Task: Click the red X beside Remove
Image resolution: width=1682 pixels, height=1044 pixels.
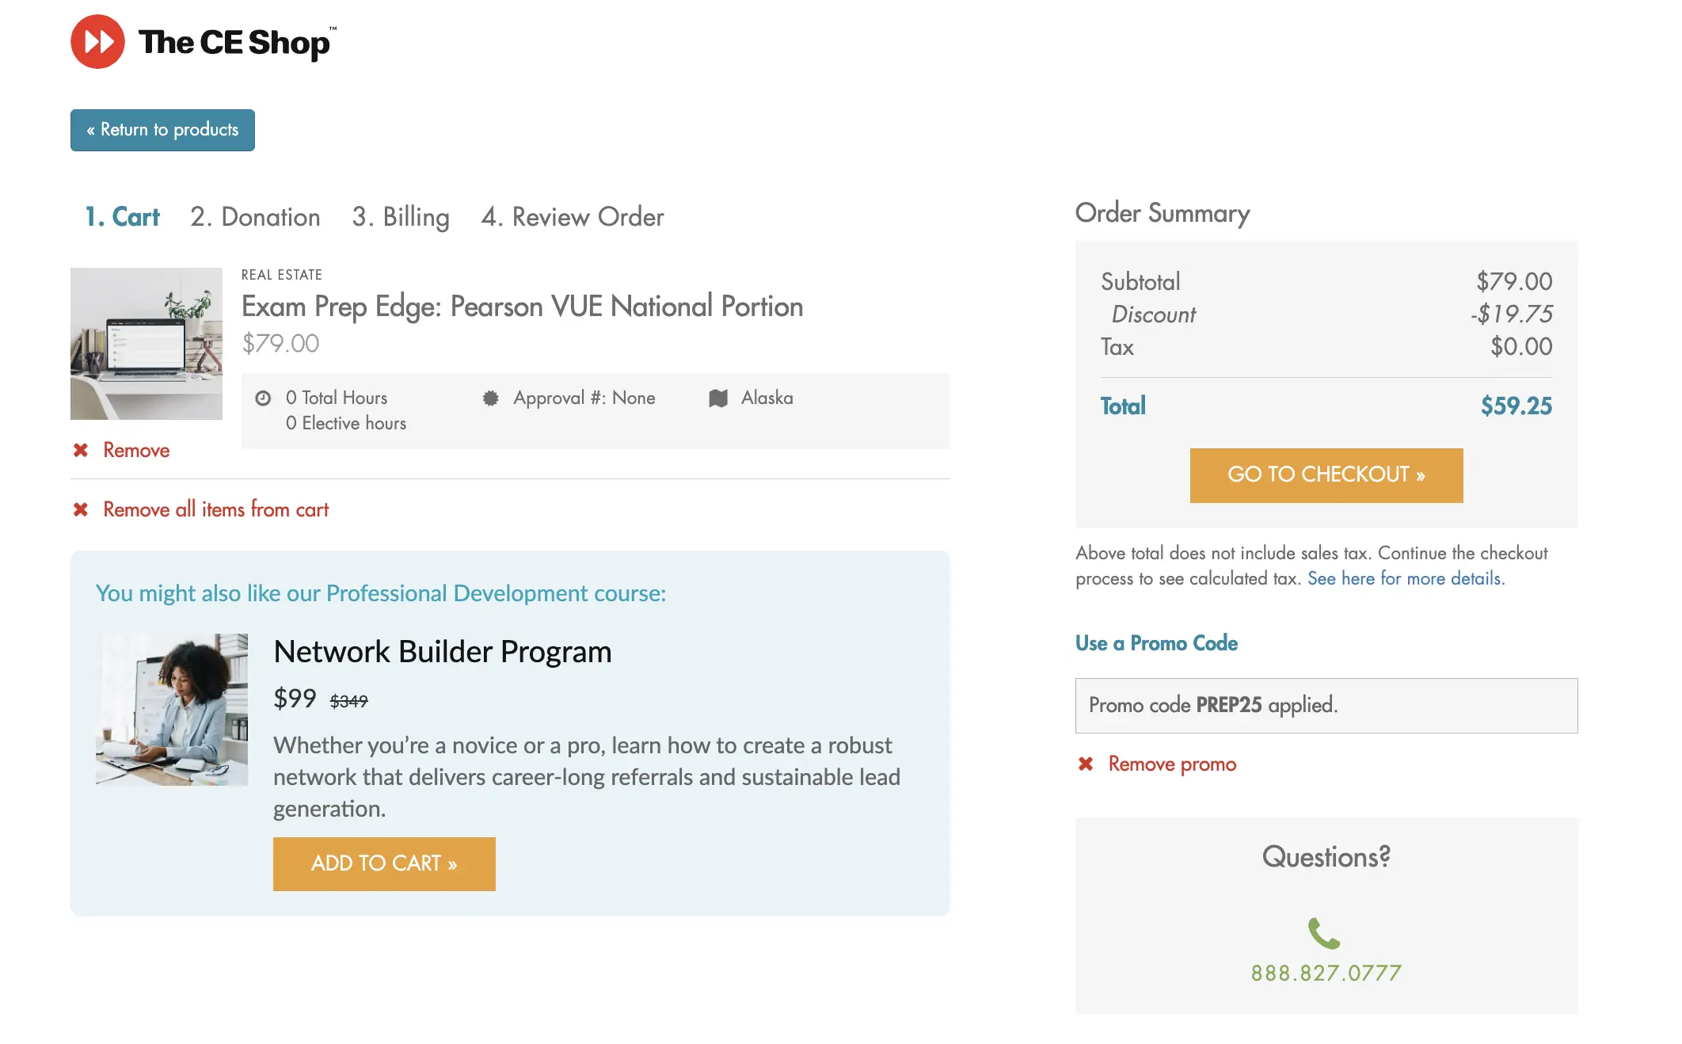Action: (x=81, y=450)
